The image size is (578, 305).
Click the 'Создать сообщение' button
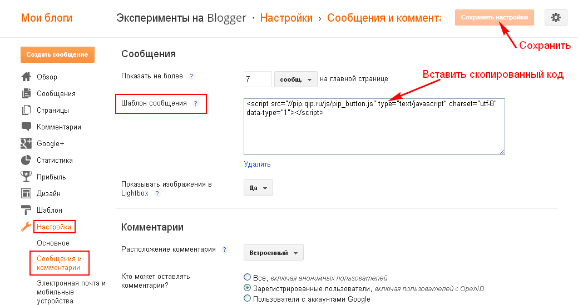[x=57, y=54]
